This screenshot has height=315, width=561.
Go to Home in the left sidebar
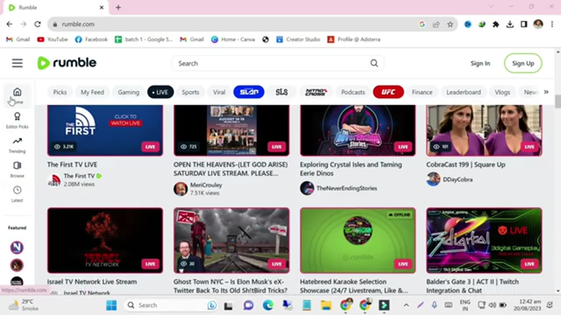point(17,96)
